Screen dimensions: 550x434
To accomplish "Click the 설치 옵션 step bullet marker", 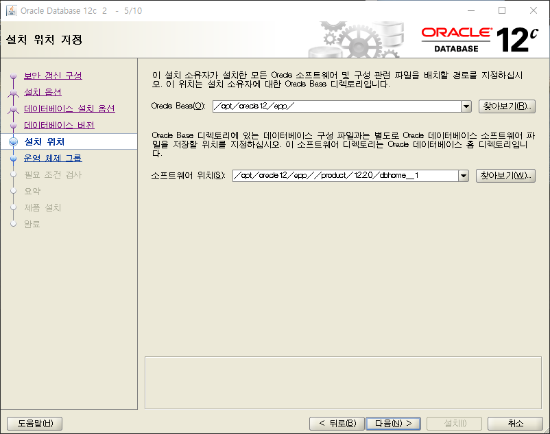I will coord(13,93).
